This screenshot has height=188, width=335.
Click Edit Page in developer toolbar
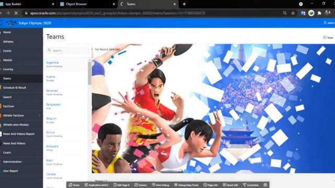(121, 185)
